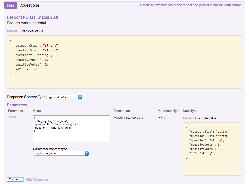Click the 'Parameter' column header
The image size is (249, 184).
tap(16, 111)
